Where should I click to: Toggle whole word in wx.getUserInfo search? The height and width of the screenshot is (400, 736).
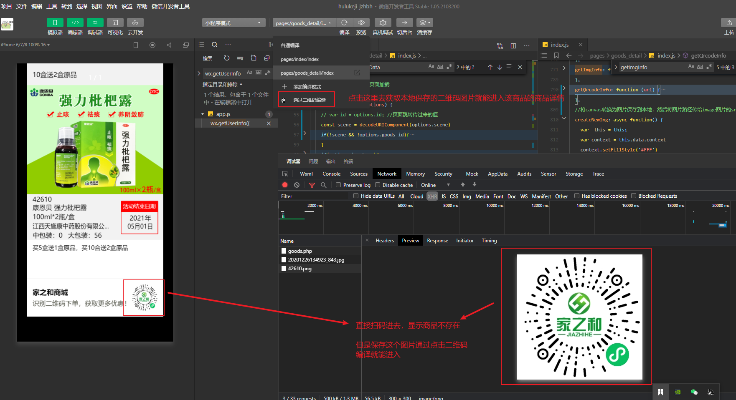click(x=259, y=73)
